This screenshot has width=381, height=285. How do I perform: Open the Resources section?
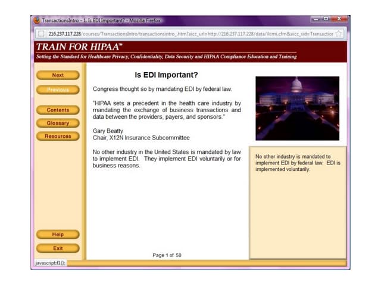coord(58,136)
